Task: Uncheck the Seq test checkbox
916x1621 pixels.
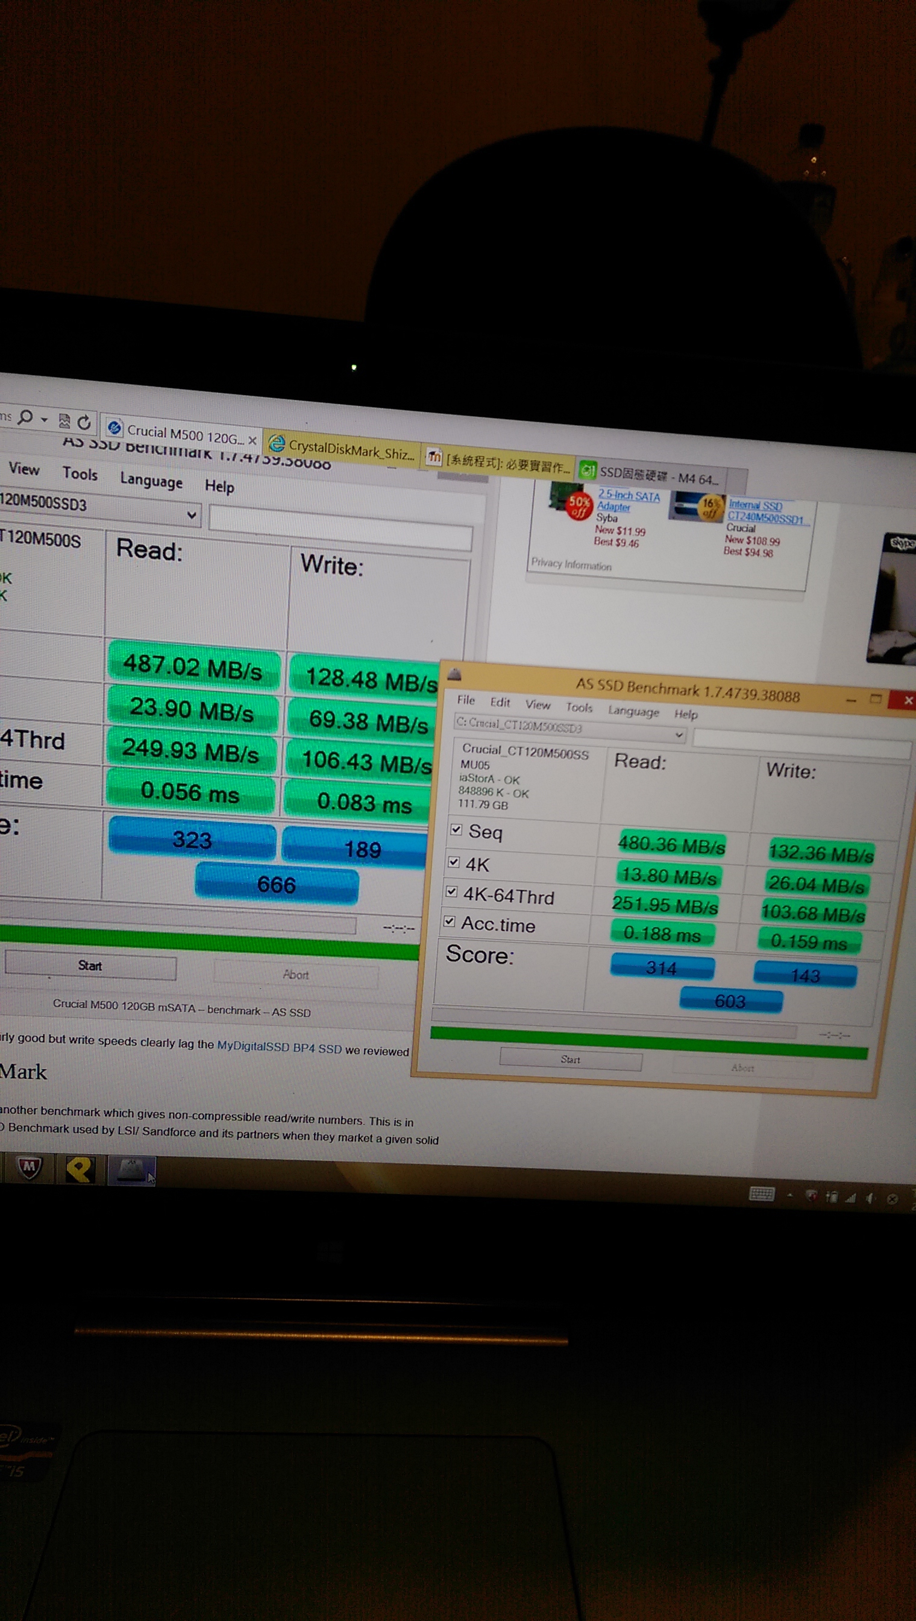Action: click(457, 830)
